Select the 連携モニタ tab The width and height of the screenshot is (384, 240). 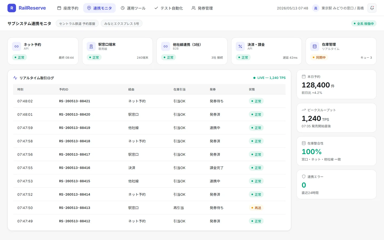coord(99,8)
